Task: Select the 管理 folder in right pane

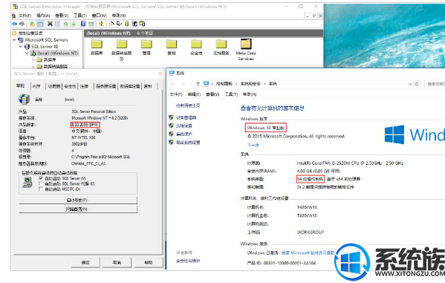Action: pos(146,47)
